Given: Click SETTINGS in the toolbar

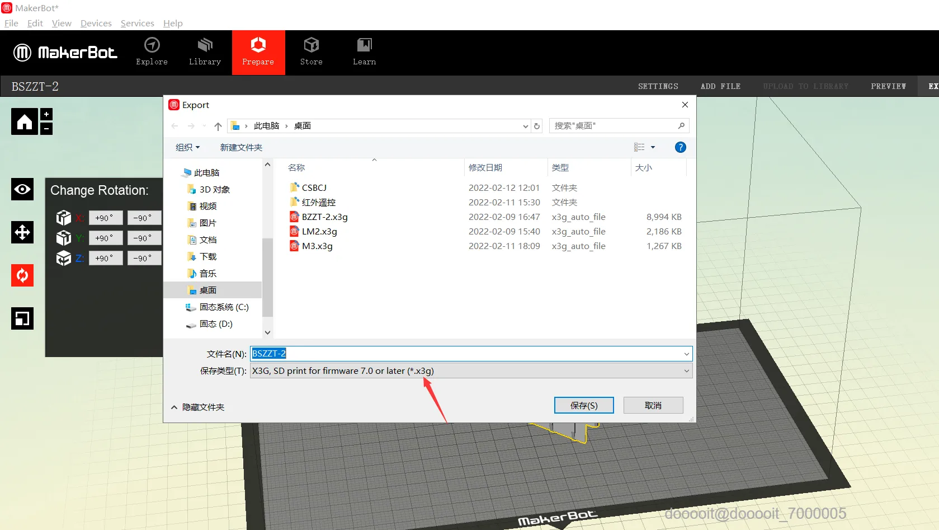Looking at the screenshot, I should coord(658,86).
